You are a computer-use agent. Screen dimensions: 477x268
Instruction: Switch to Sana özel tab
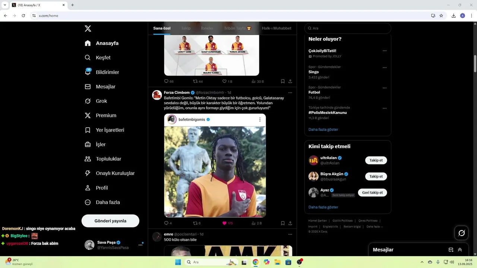coord(162,28)
